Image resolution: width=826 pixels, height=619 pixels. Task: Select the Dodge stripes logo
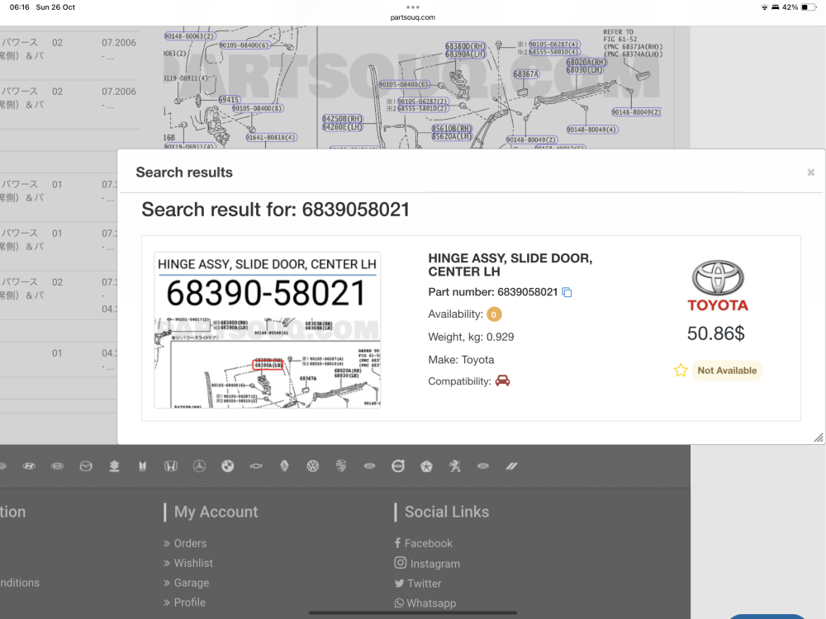click(x=511, y=465)
